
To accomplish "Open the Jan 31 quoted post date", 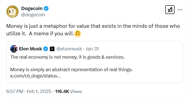I will coord(92,49).
